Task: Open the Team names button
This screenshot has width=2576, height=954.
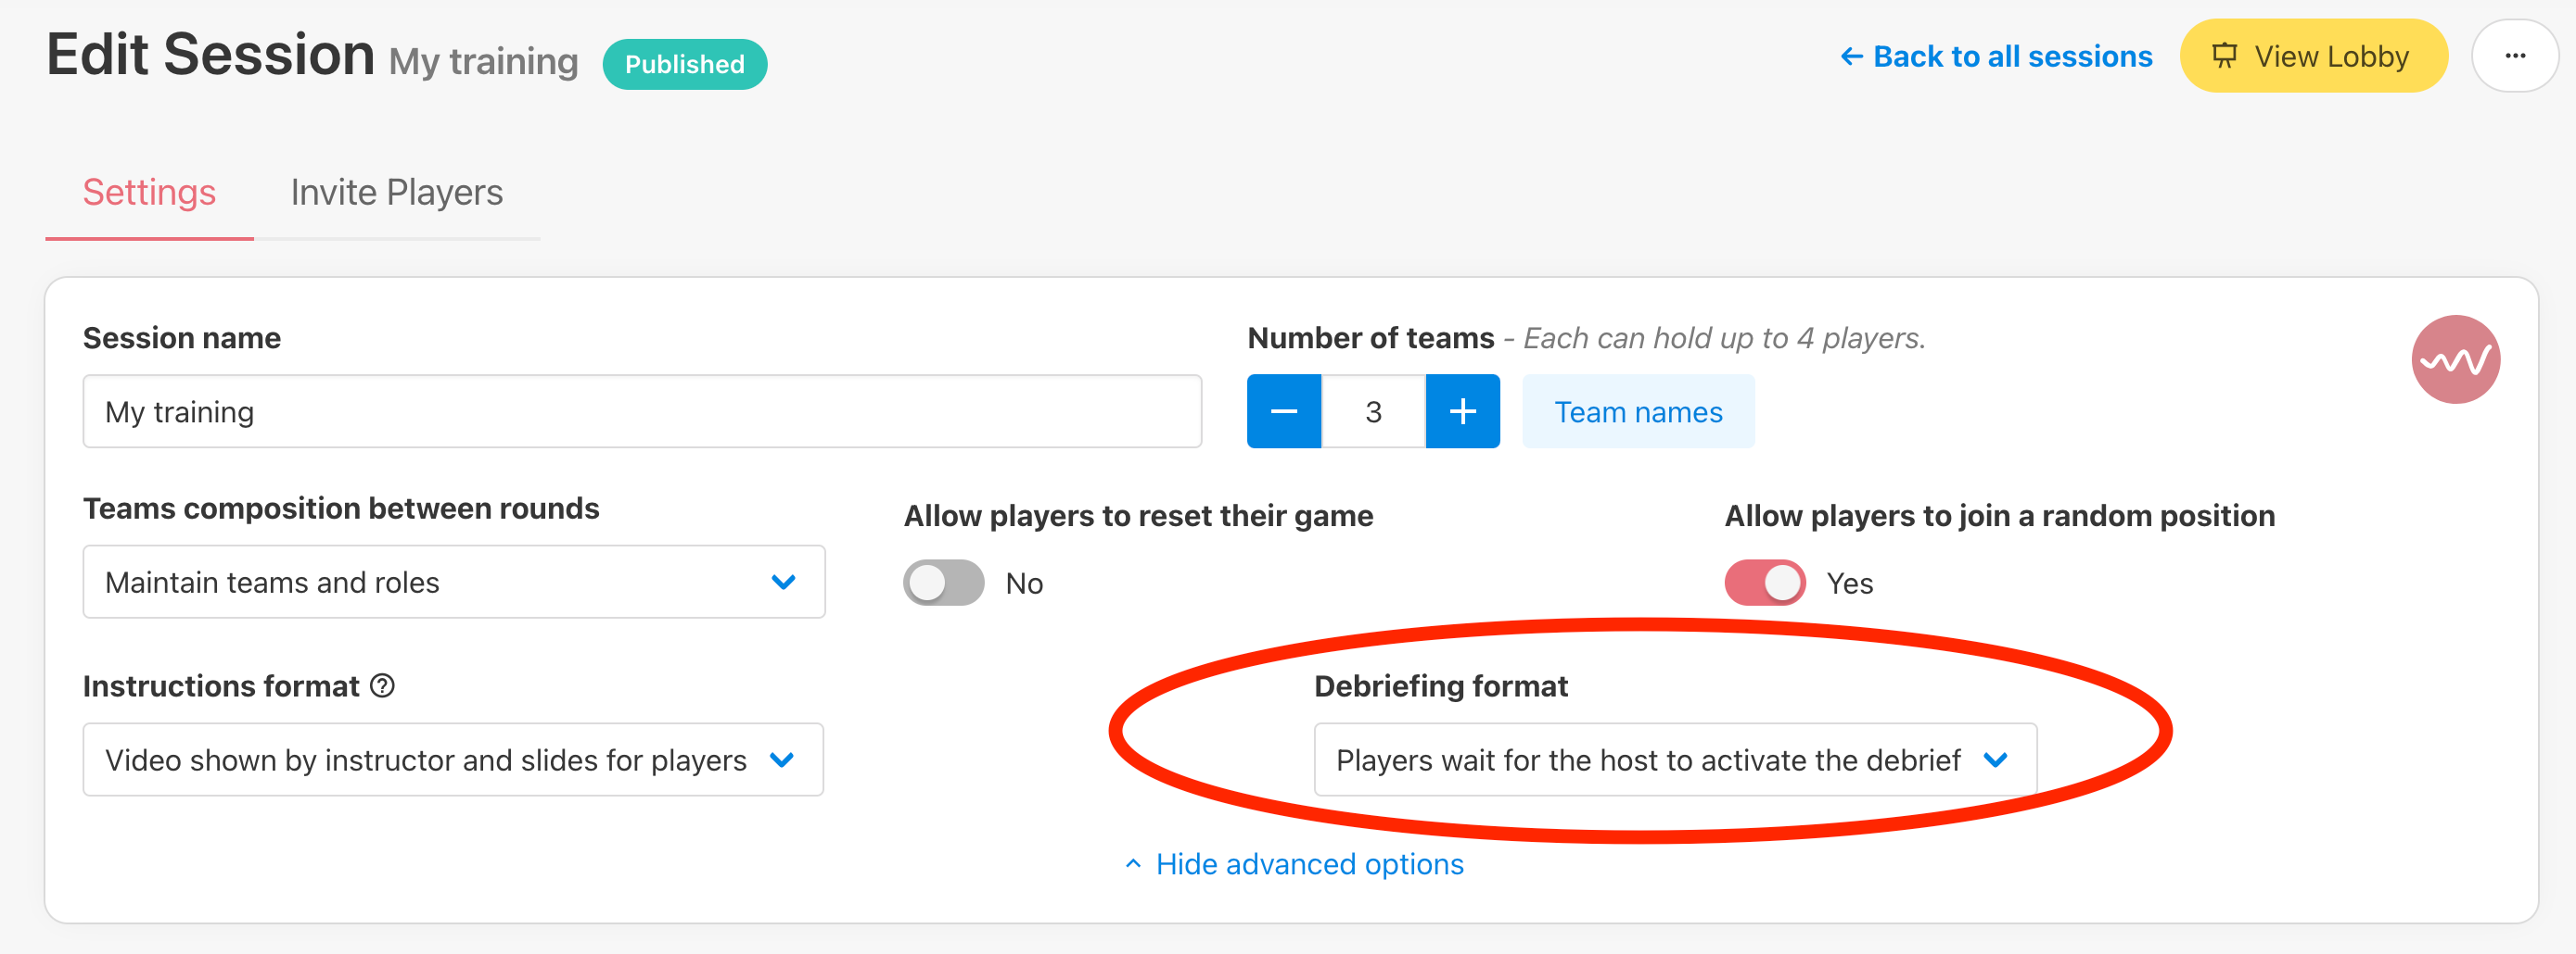Action: tap(1638, 411)
